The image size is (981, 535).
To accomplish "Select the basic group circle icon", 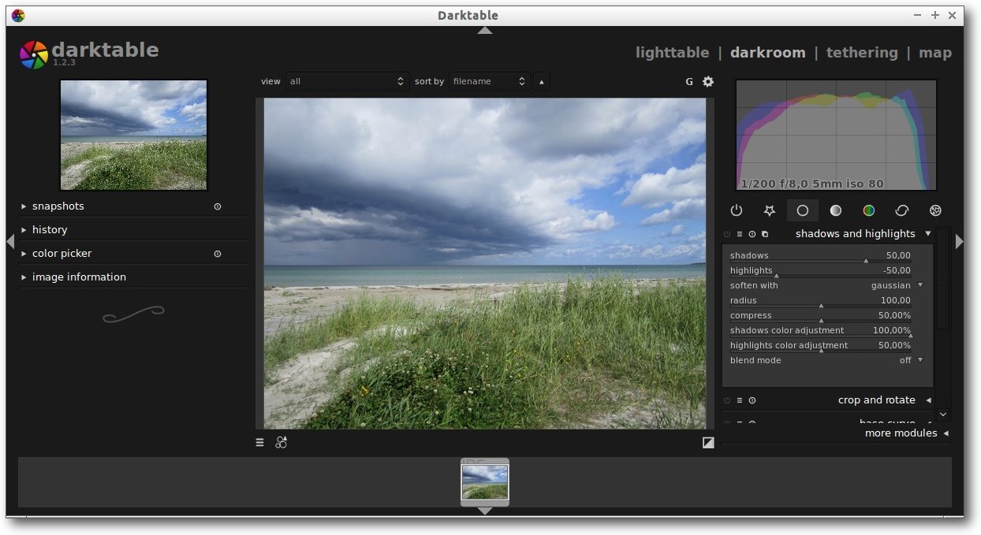I will click(803, 210).
